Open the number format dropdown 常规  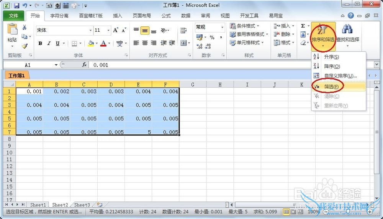click(x=222, y=27)
